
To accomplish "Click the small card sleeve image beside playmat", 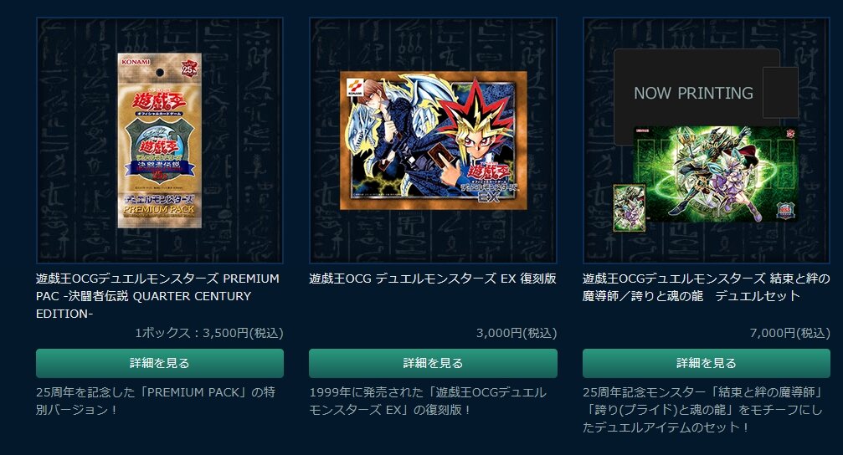I will pos(629,208).
